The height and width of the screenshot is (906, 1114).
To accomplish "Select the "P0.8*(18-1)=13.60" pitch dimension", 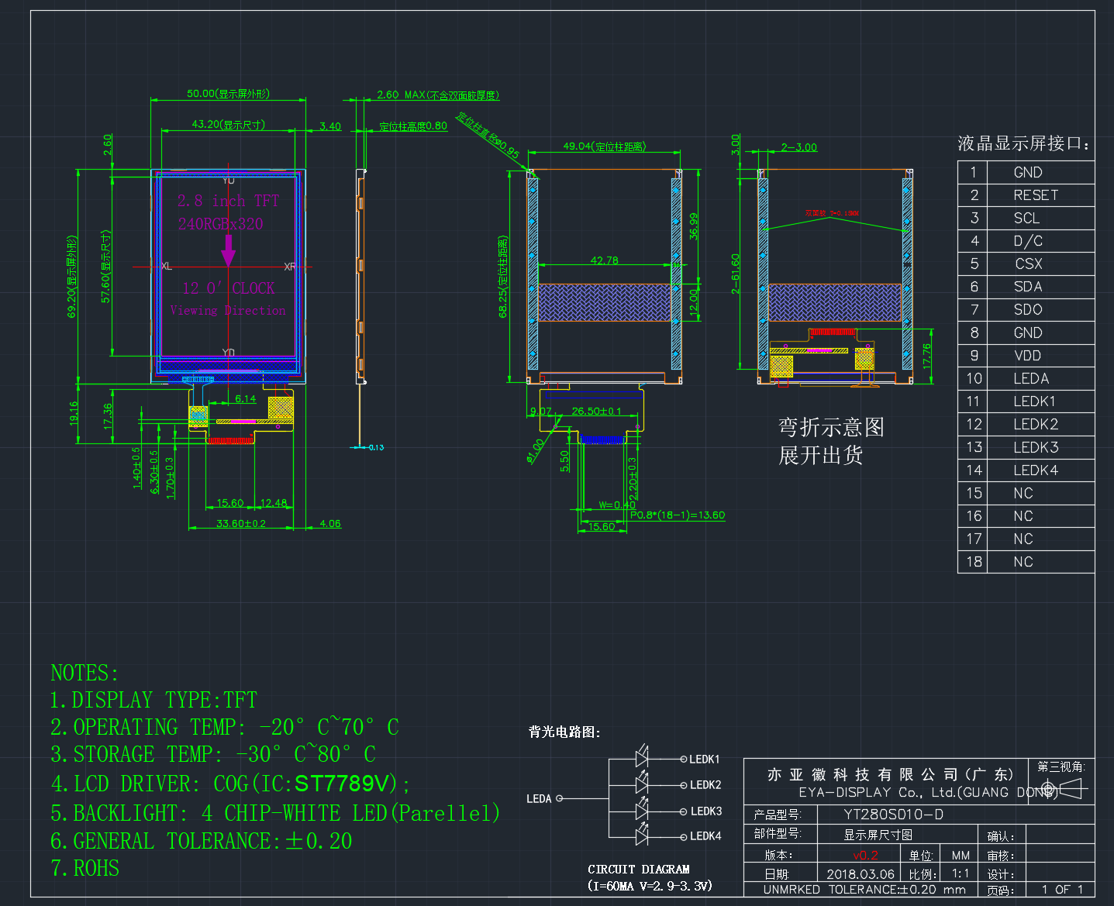I will (678, 515).
